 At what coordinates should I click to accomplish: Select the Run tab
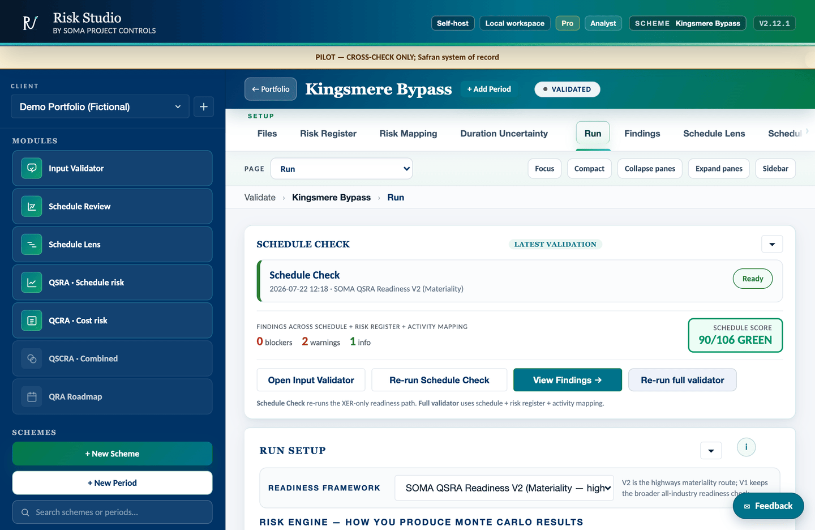(593, 134)
